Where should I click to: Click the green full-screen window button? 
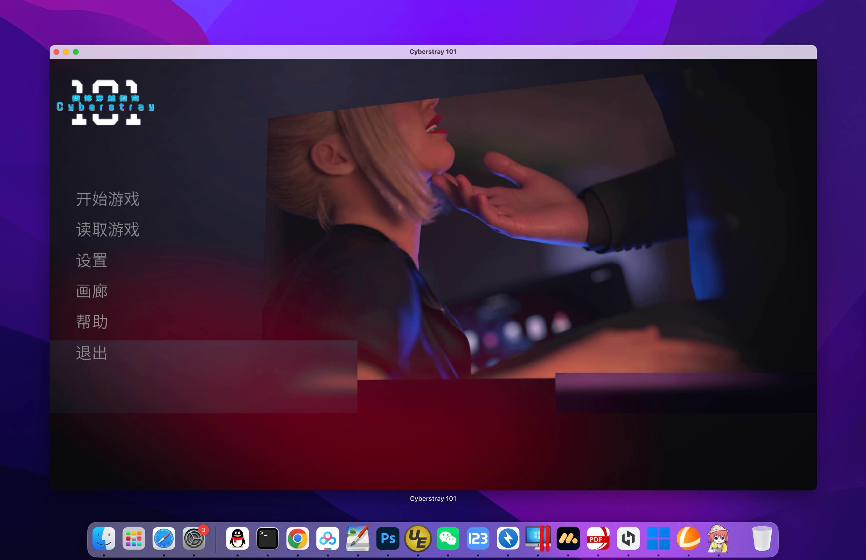pyautogui.click(x=75, y=52)
